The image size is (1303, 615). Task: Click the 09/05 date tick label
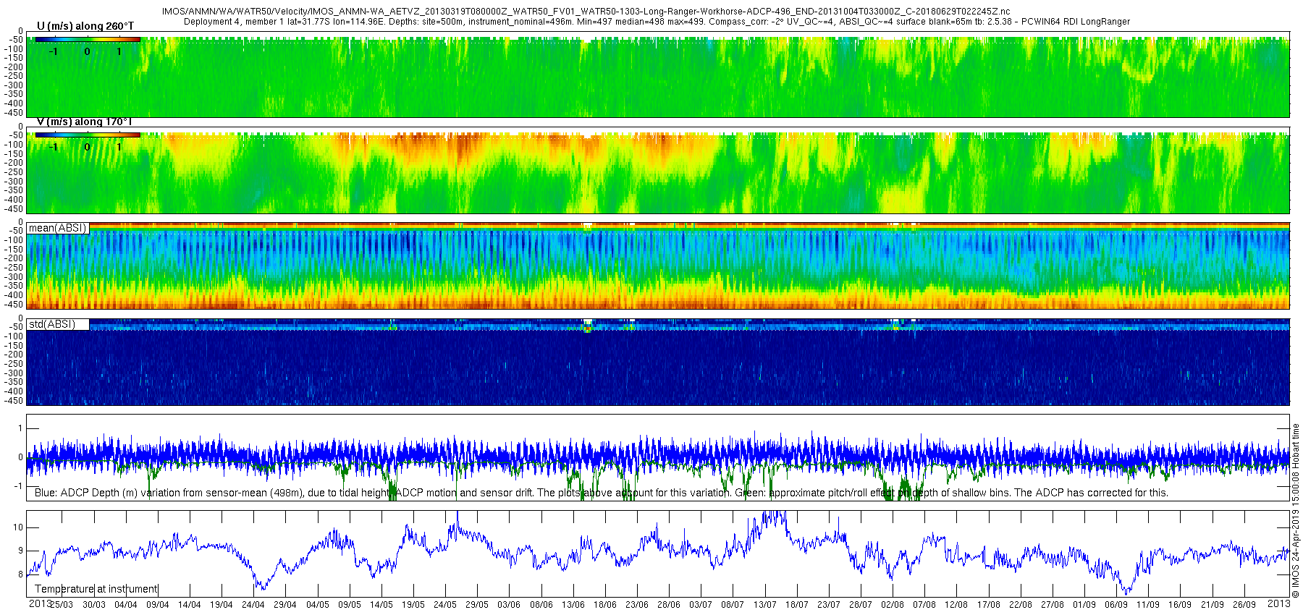[x=349, y=605]
